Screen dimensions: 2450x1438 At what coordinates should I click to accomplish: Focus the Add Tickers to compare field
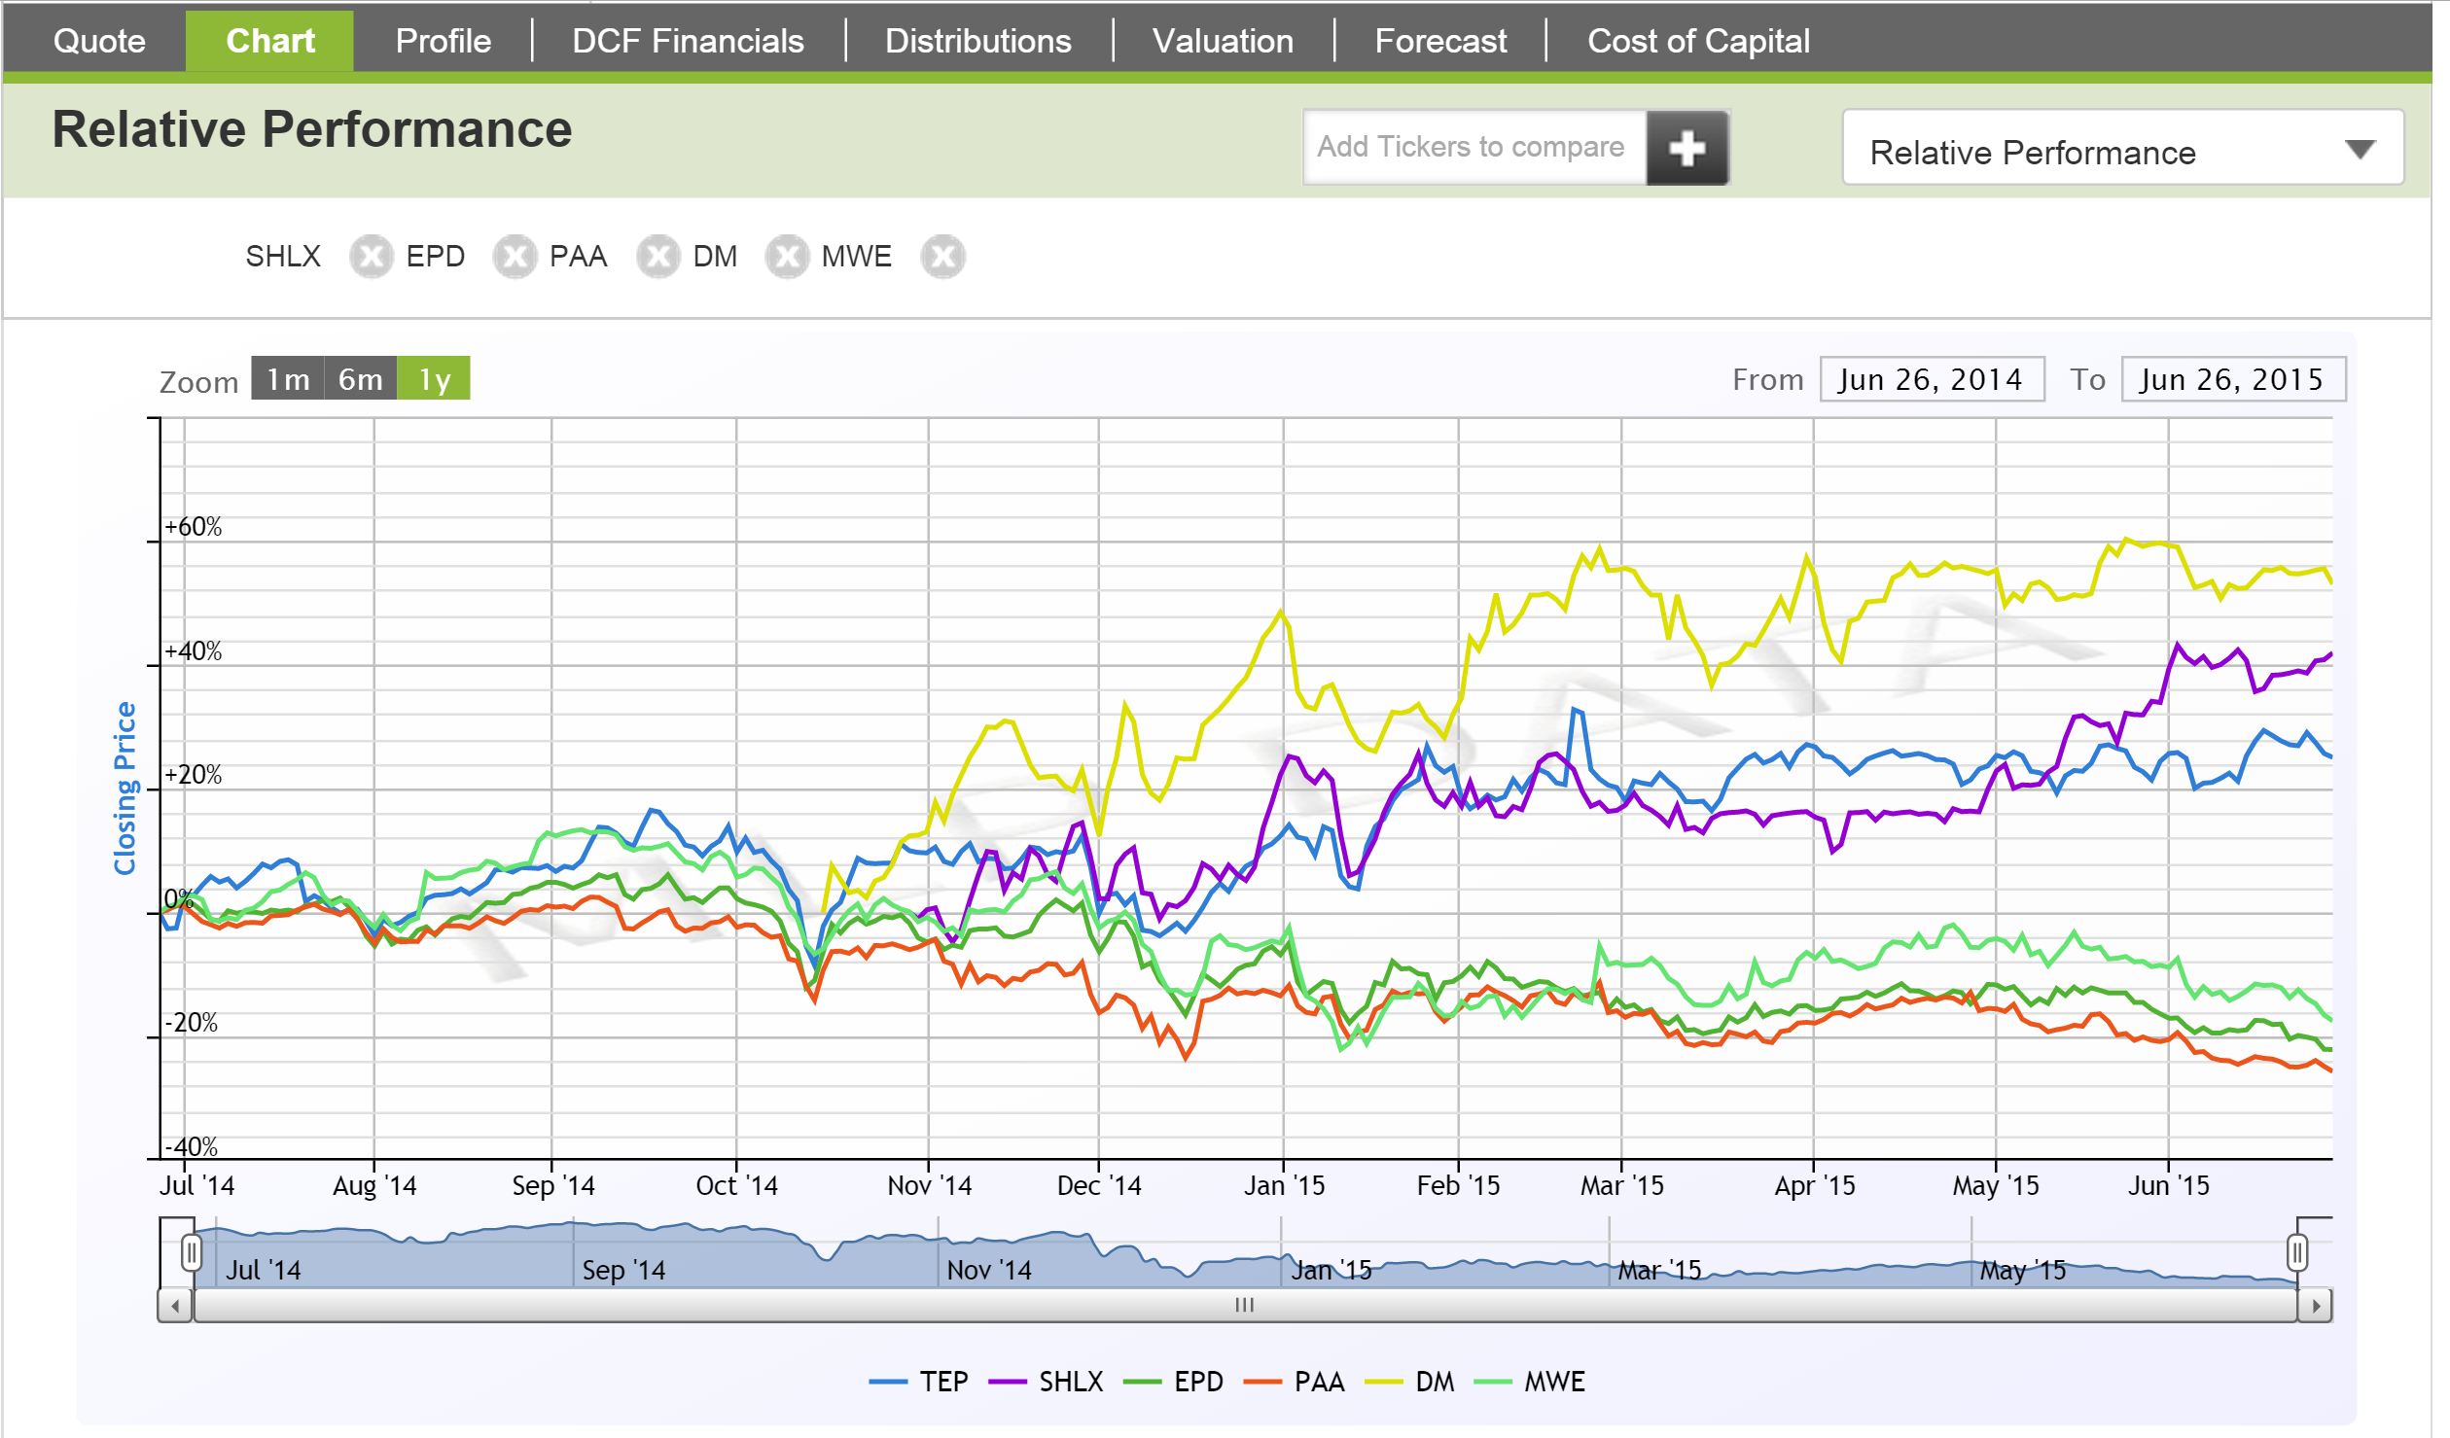click(x=1473, y=147)
